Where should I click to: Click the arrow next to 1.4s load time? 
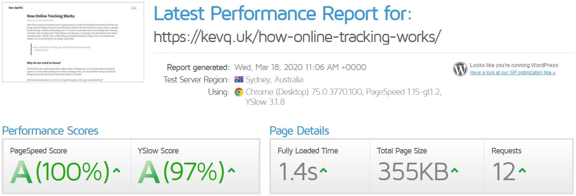[x=323, y=170]
